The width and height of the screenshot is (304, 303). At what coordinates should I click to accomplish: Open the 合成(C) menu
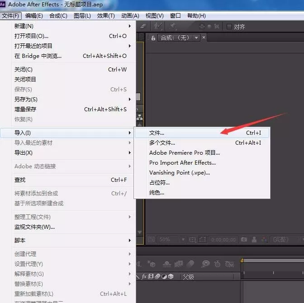coord(58,16)
